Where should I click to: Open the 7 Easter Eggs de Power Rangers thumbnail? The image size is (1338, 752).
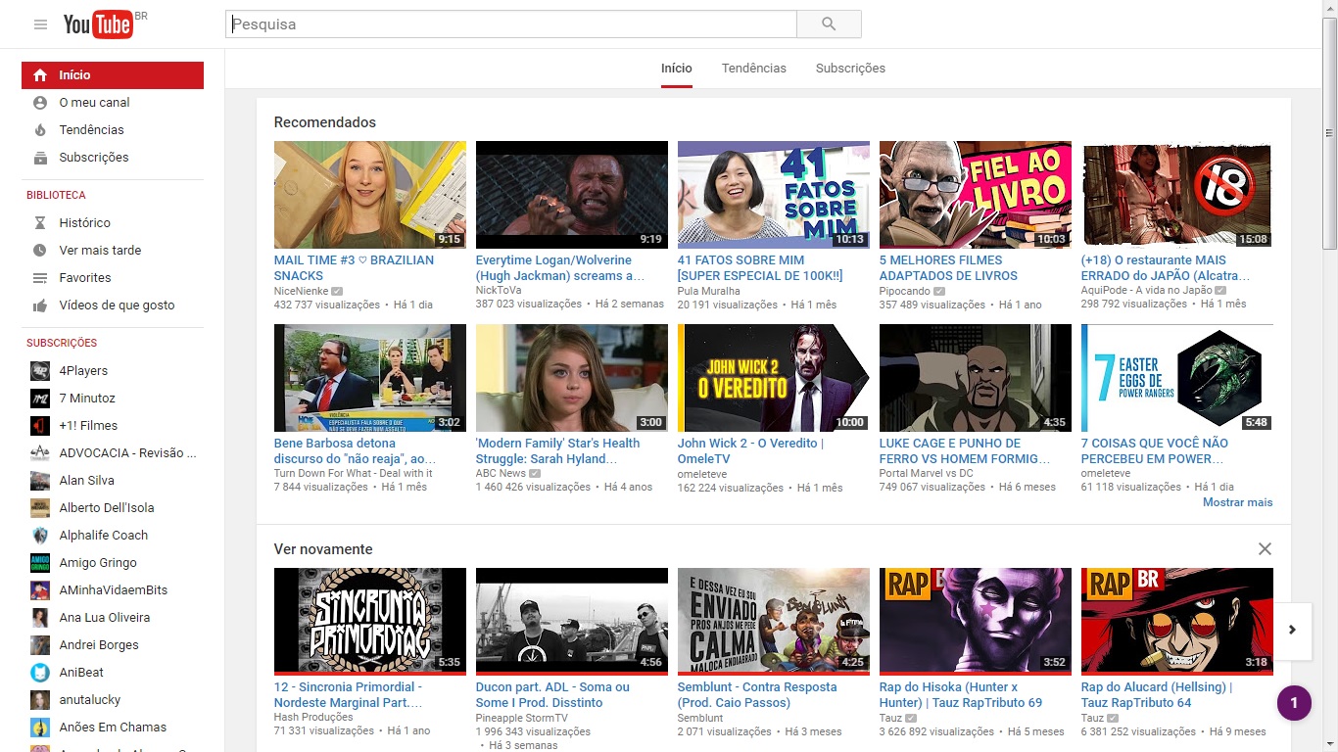(x=1177, y=378)
